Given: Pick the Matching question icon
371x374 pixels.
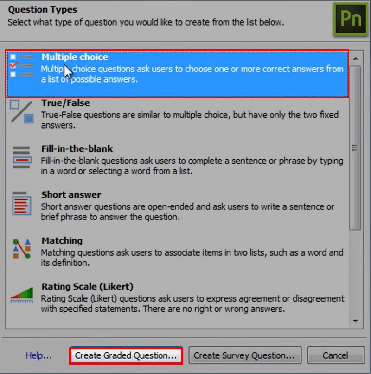Looking at the screenshot, I should click(x=22, y=249).
